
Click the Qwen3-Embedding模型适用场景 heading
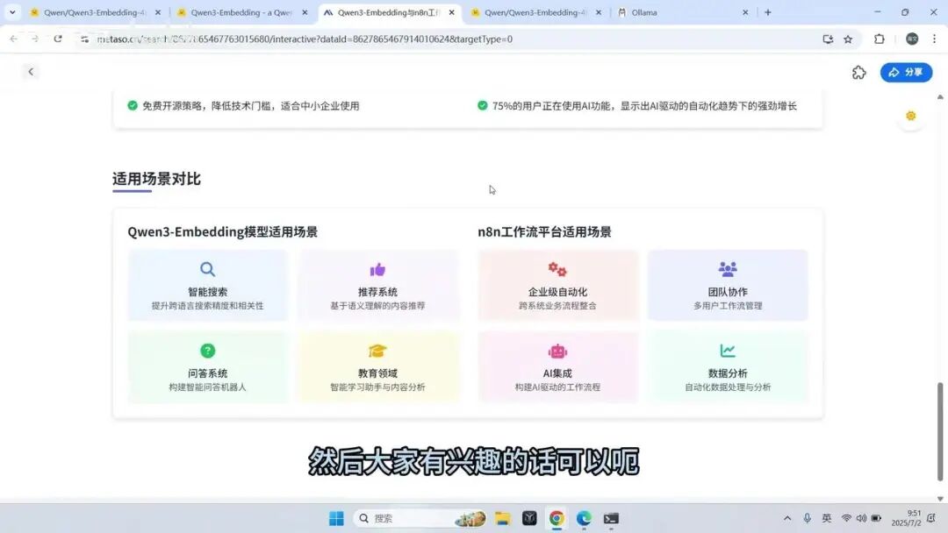(222, 231)
